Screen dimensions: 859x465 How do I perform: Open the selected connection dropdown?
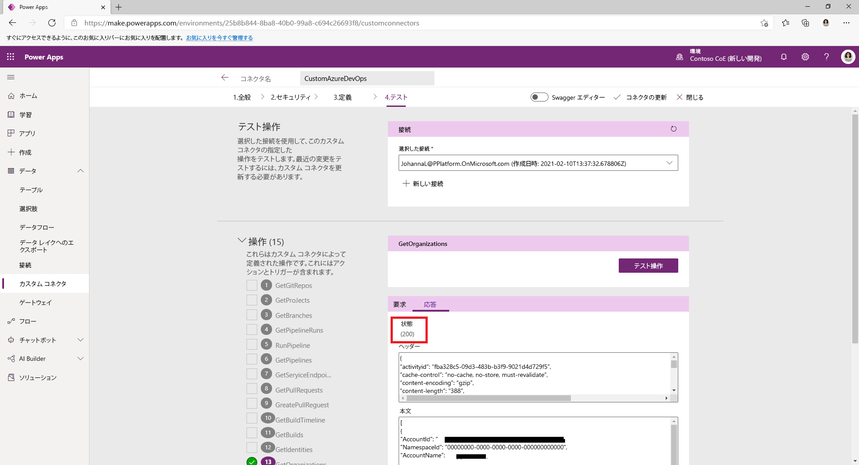538,163
